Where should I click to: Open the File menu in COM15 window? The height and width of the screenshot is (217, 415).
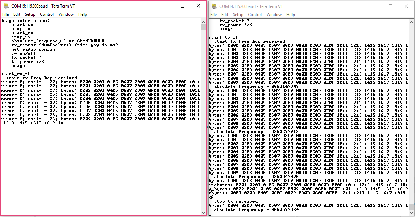pyautogui.click(x=5, y=14)
